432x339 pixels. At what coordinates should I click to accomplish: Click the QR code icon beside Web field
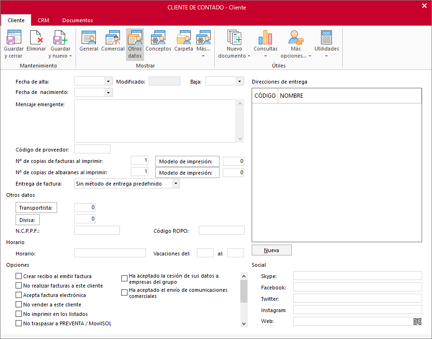[x=417, y=322]
